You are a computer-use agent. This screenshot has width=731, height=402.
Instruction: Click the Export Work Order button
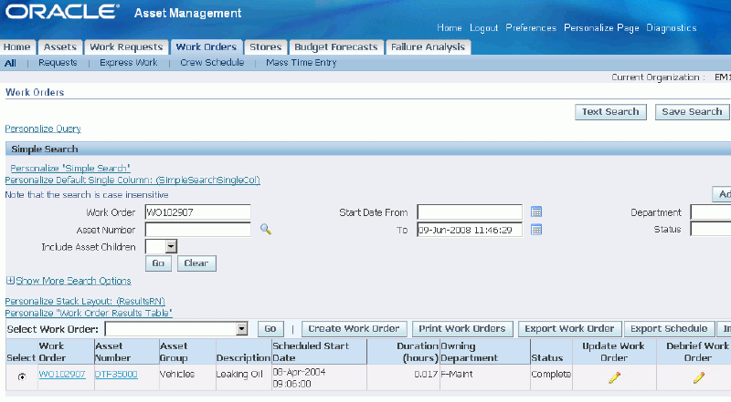coord(569,329)
